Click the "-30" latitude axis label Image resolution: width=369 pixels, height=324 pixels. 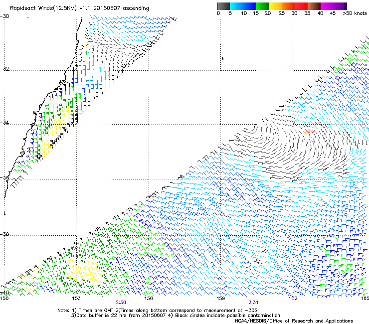coord(4,16)
